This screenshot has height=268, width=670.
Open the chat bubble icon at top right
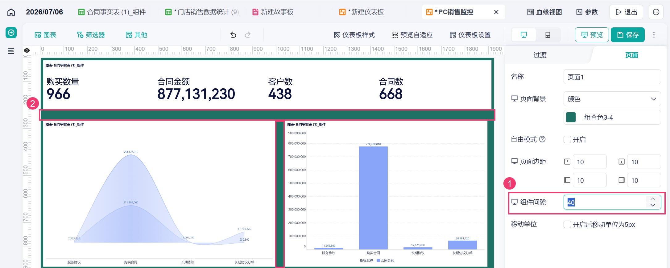(x=656, y=12)
